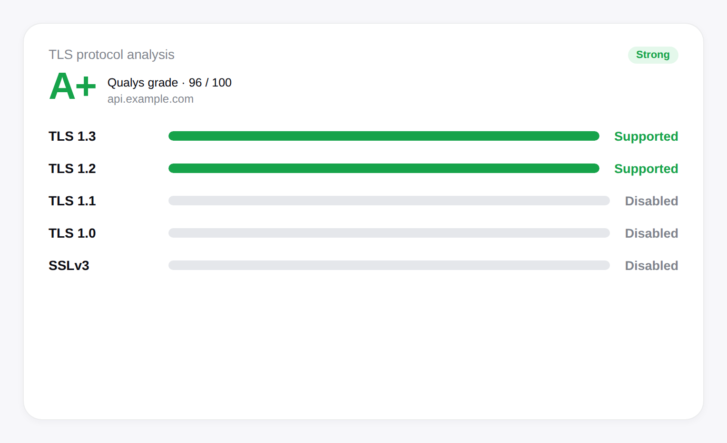The image size is (727, 443).
Task: Select the TLS 1.2 protocol label
Action: coord(72,169)
